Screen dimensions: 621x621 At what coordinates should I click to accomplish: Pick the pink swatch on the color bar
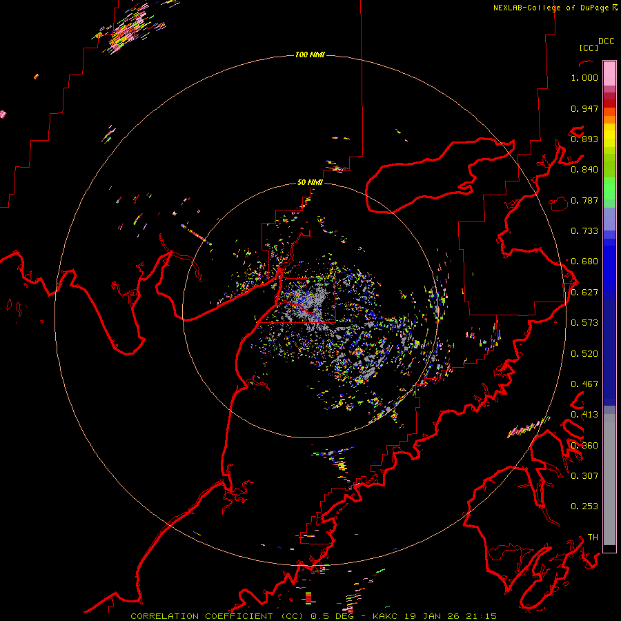(609, 73)
